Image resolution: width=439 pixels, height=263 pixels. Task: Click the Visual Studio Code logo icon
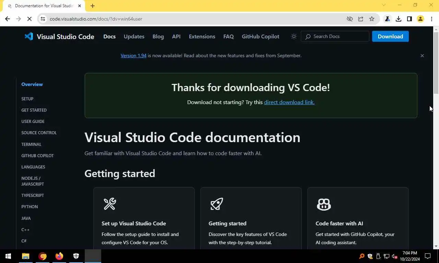(29, 36)
